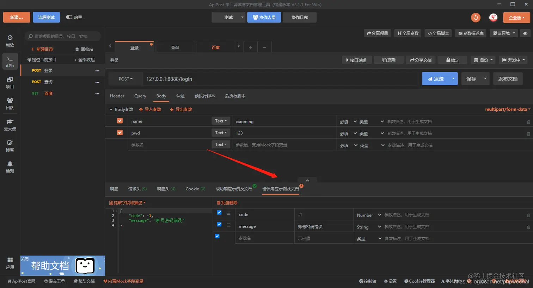Open the 发送 send options arrow
The height and width of the screenshot is (288, 533).
pos(453,79)
